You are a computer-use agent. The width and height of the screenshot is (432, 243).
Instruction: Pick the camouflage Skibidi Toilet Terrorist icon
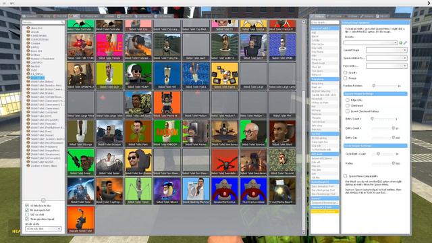pyautogui.click(x=282, y=162)
